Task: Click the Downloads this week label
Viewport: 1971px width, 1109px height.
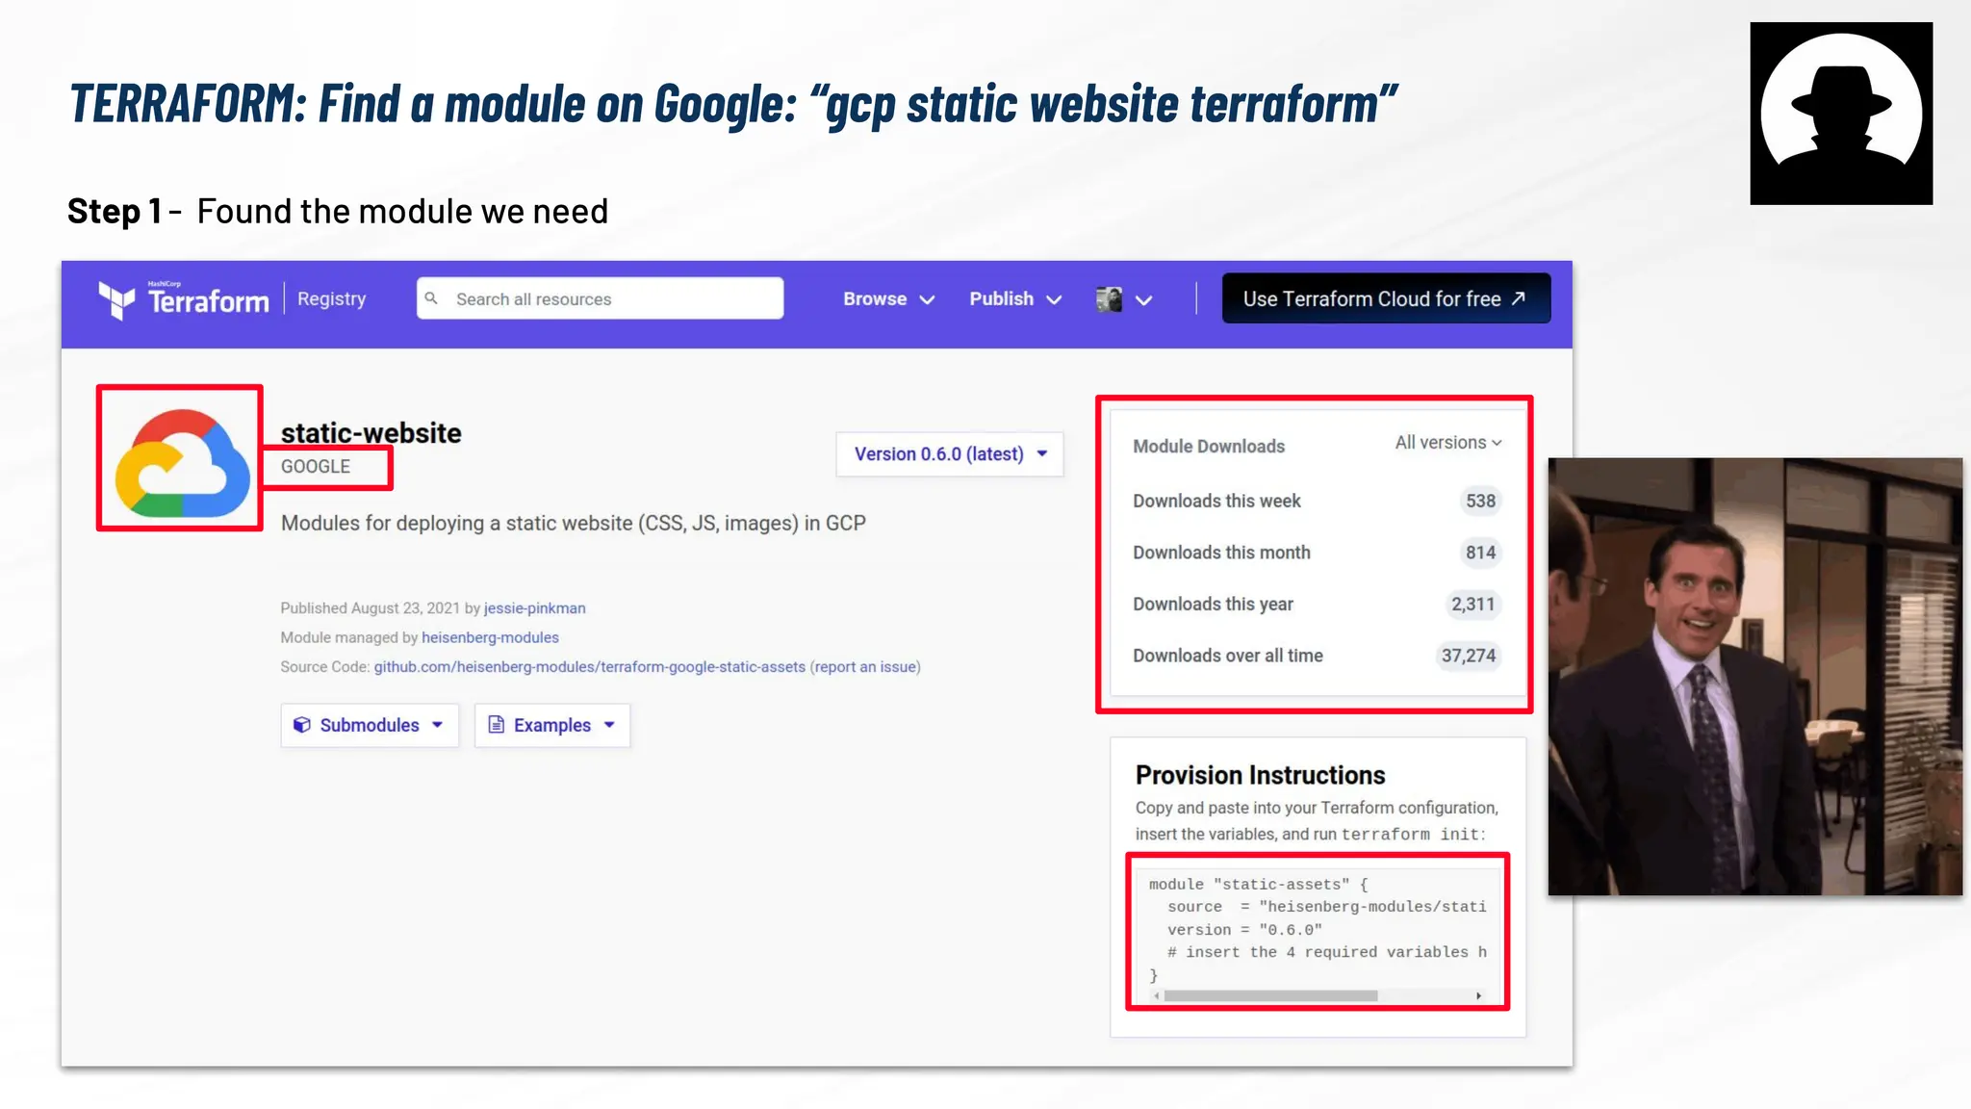Action: coord(1216,501)
